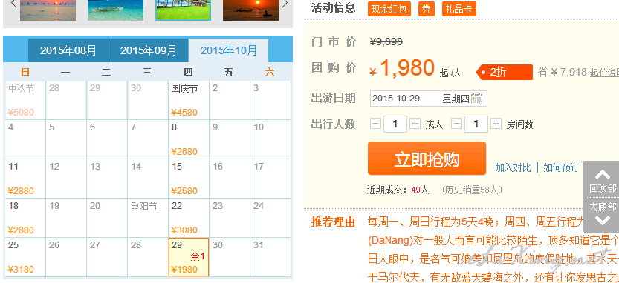The width and height of the screenshot is (619, 283).
Task: Jump back to top with 回顶部
Action: click(x=603, y=179)
